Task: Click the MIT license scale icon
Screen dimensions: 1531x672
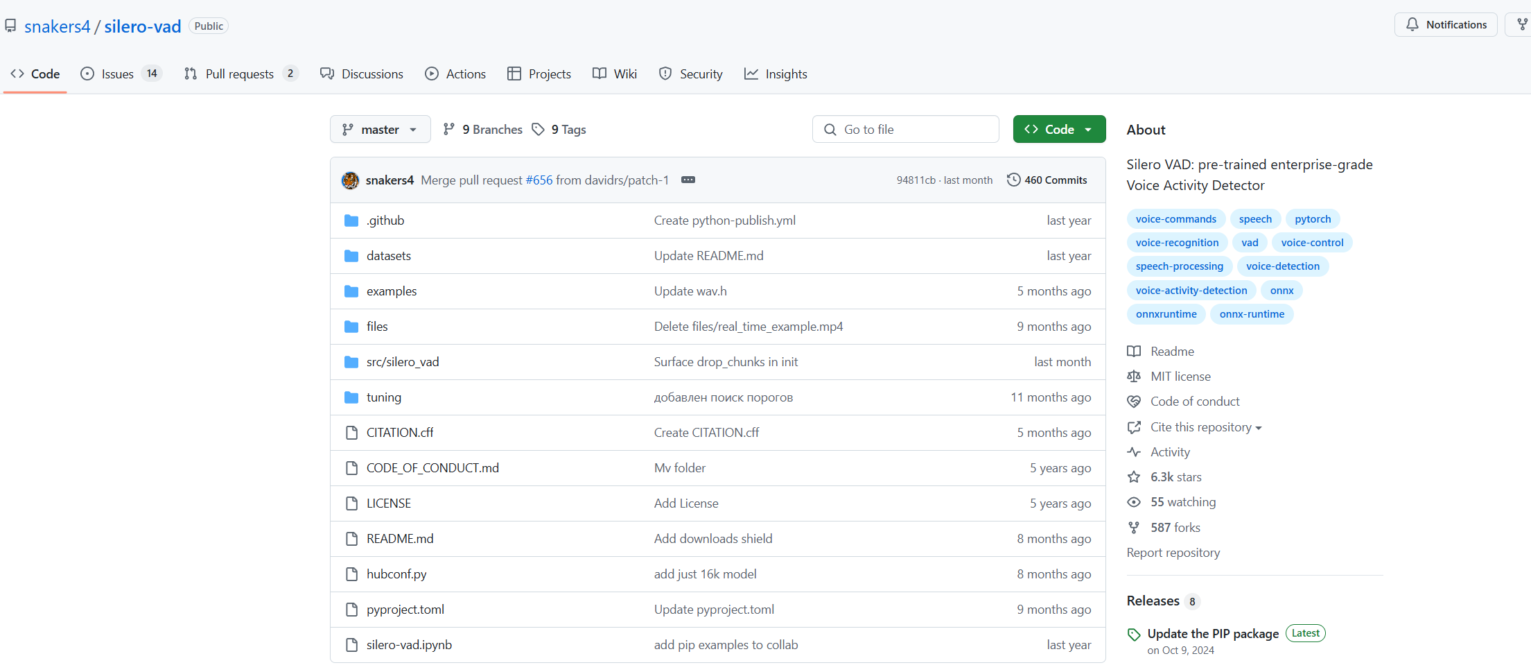Action: (1134, 377)
